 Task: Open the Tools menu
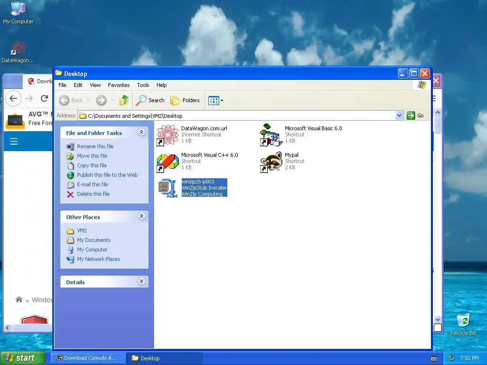point(143,85)
